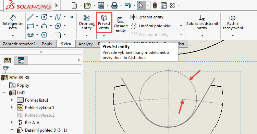Select Detailní pohled D (5 : 1) item
The width and height of the screenshot is (257, 134).
pyautogui.click(x=42, y=130)
